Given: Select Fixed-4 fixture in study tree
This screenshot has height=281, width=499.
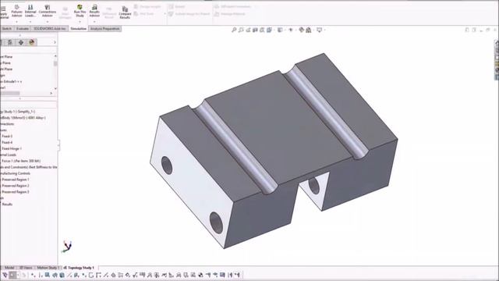Looking at the screenshot, I should (7, 142).
